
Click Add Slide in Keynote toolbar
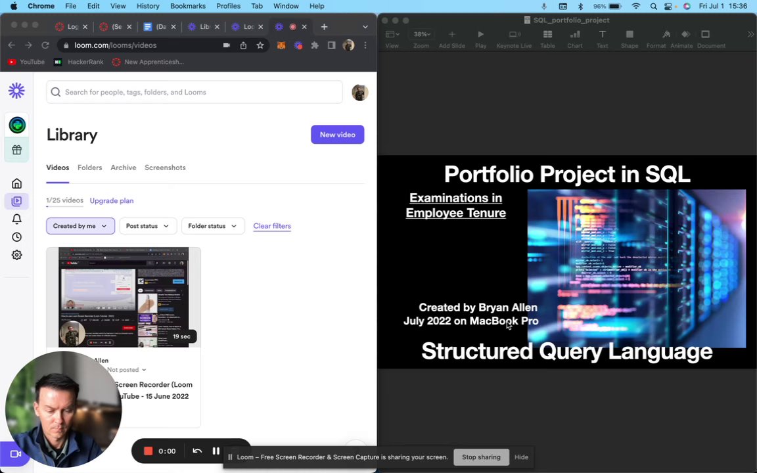pyautogui.click(x=452, y=39)
